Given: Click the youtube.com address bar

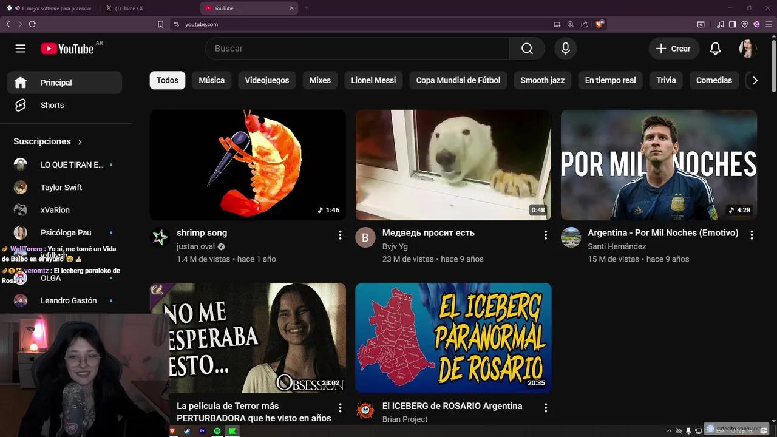Looking at the screenshot, I should [364, 24].
